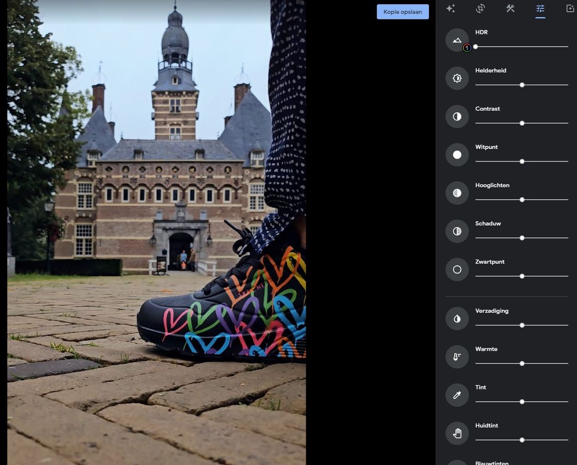Click the "Witpunt" text label
Screen dimensions: 577x465
[x=486, y=147]
